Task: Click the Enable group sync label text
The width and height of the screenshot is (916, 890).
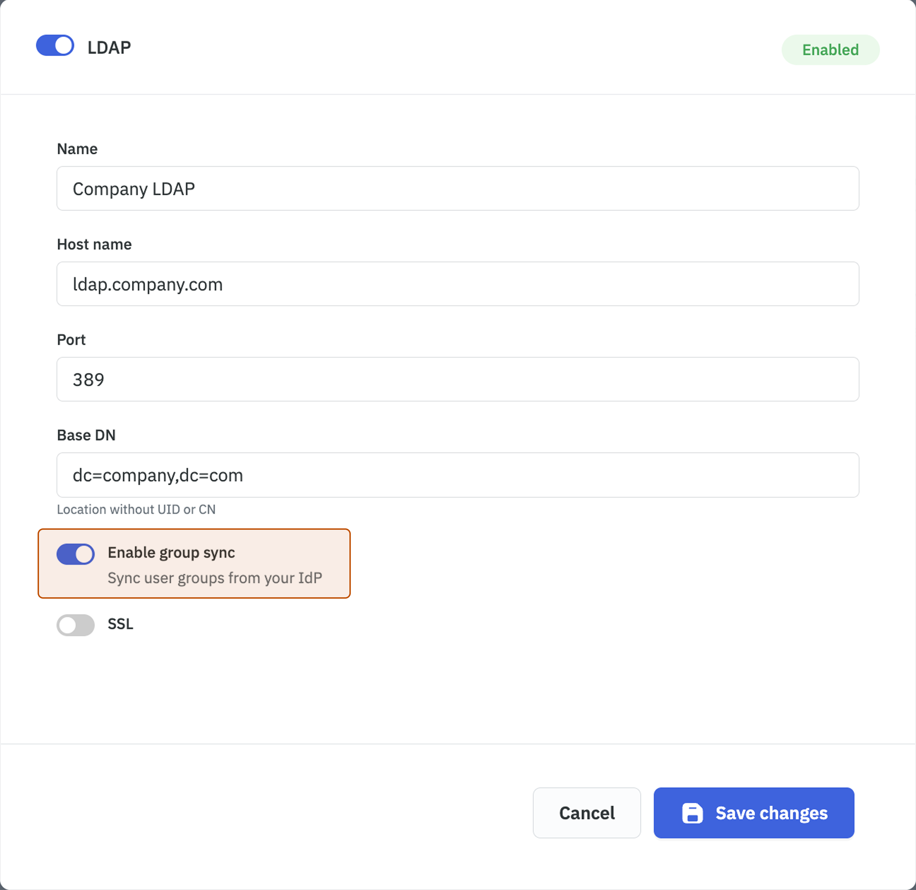Action: tap(171, 552)
